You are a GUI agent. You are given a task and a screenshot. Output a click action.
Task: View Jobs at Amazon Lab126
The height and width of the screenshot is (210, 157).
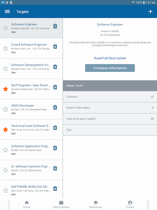(x=110, y=119)
